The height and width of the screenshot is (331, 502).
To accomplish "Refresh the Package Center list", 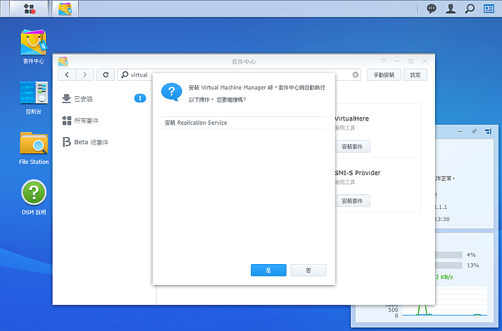I will (106, 75).
